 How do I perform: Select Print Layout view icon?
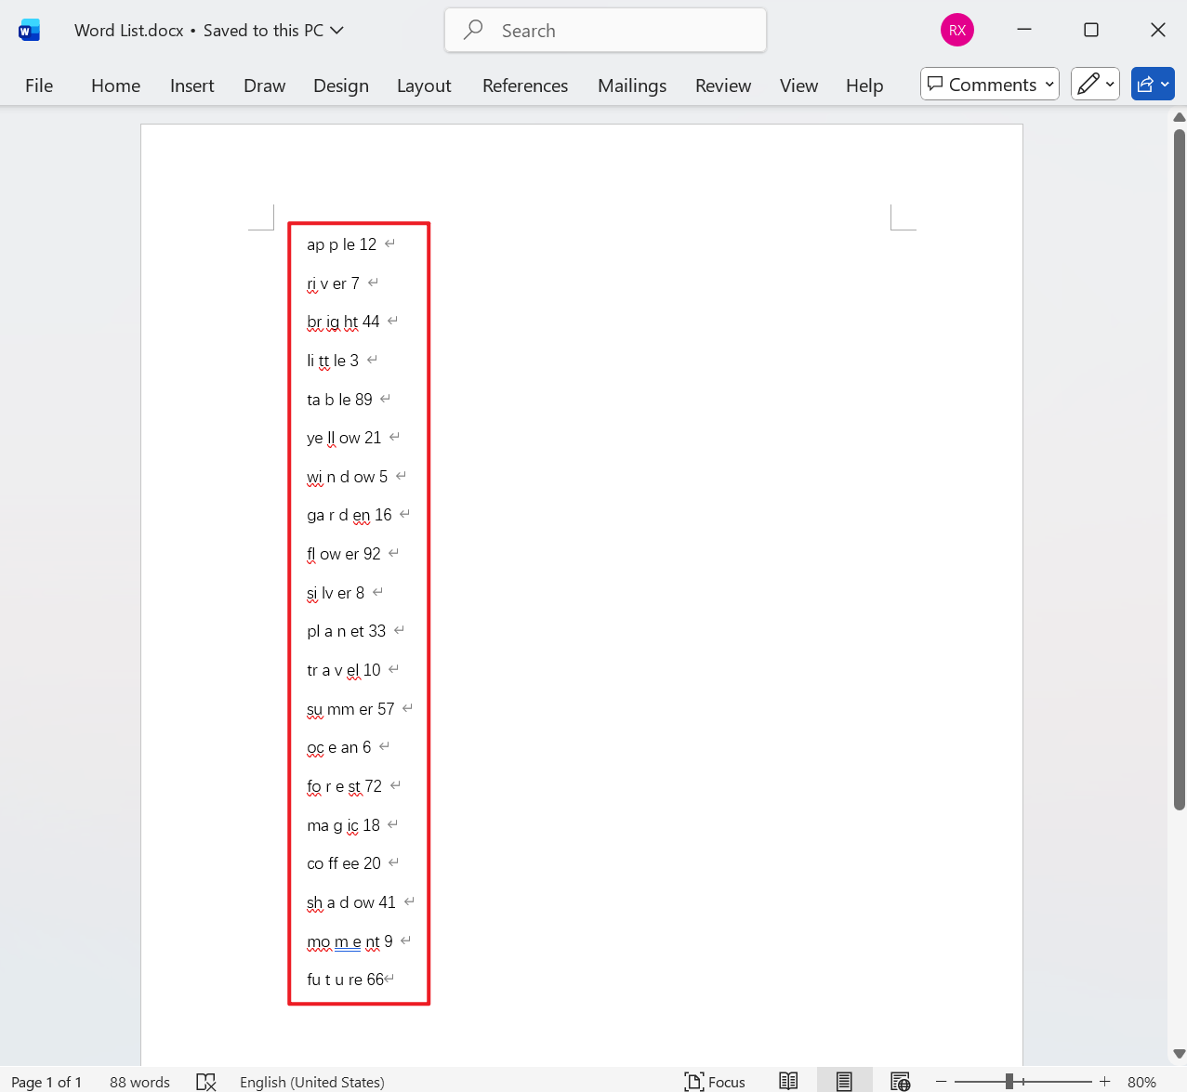(x=844, y=1081)
